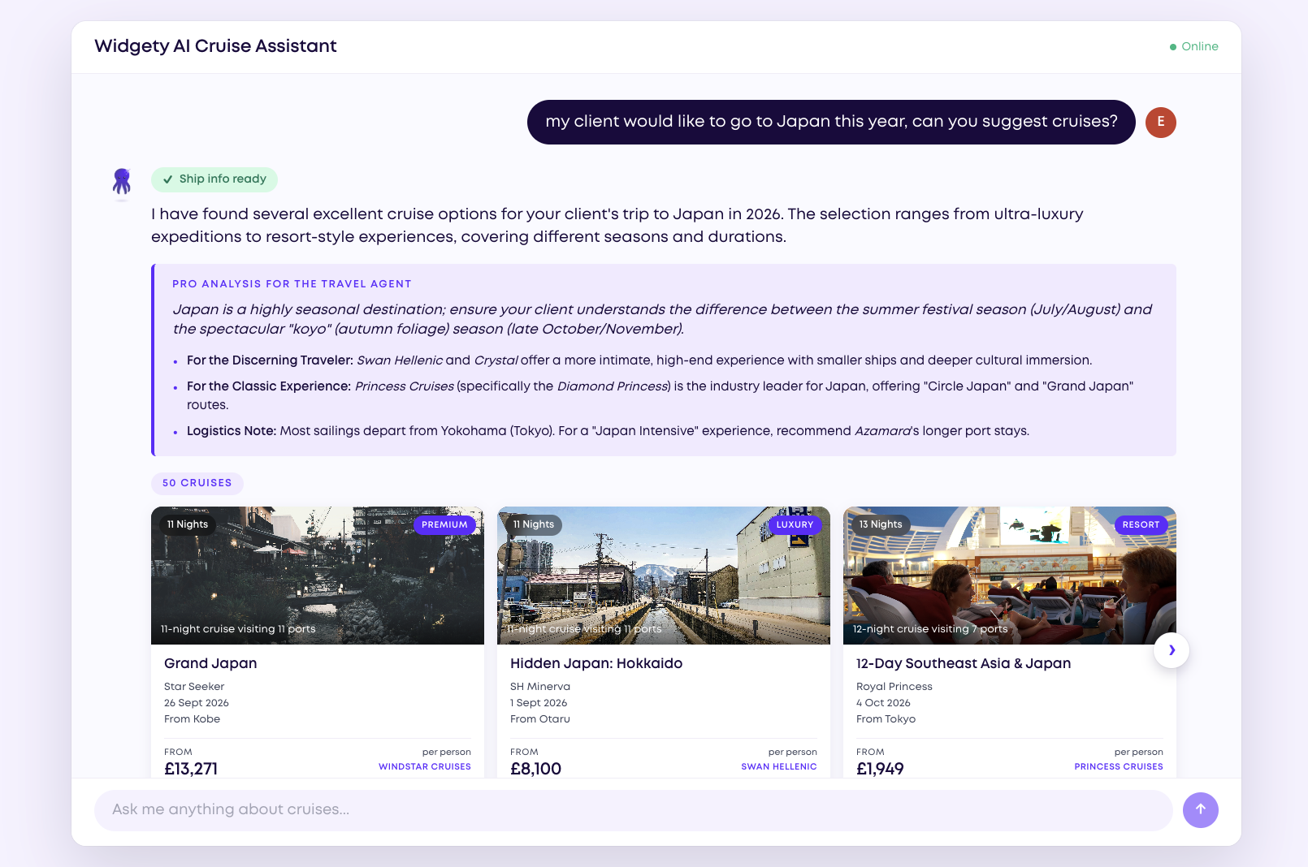Click the Widgety AI Cruise Assistant title
Image resolution: width=1308 pixels, height=867 pixels.
215,46
